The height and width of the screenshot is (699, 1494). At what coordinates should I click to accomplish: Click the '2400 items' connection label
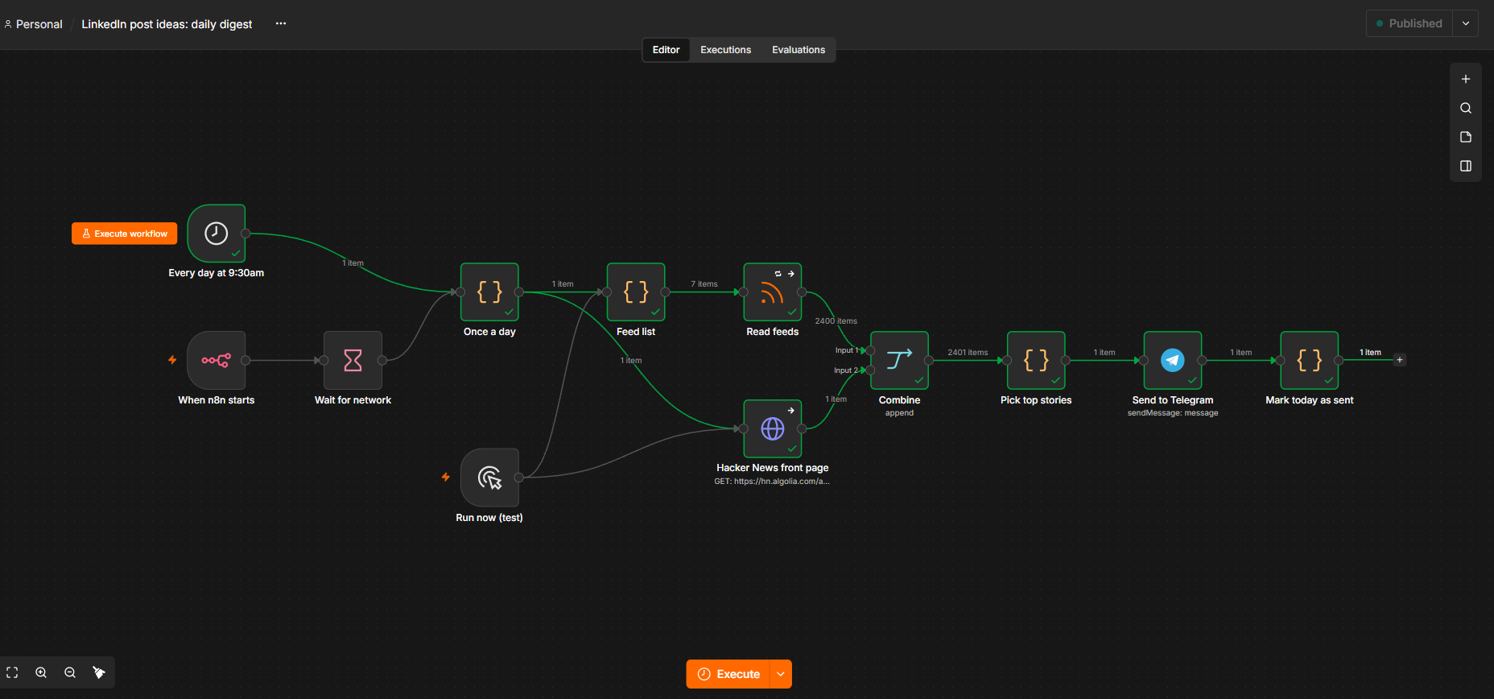(x=836, y=321)
